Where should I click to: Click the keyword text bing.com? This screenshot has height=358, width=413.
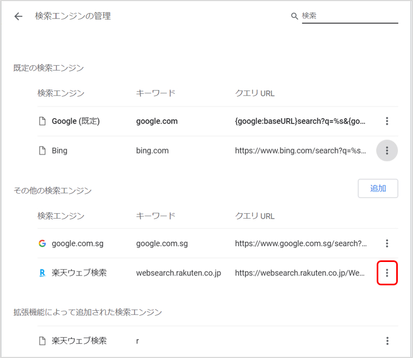point(152,151)
